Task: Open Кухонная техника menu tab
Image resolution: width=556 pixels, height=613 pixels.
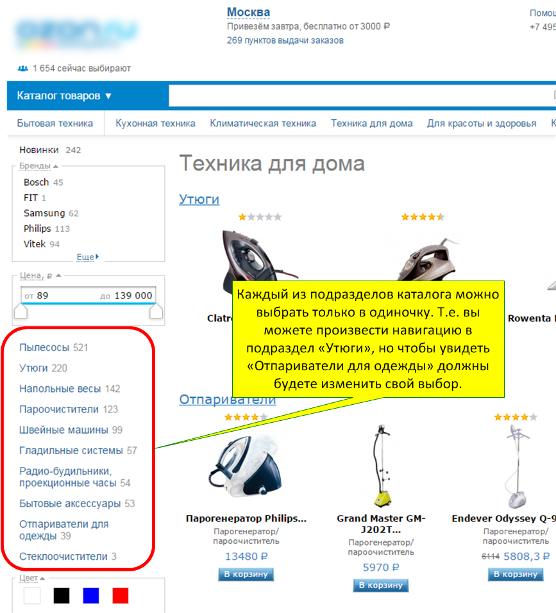Action: click(155, 123)
